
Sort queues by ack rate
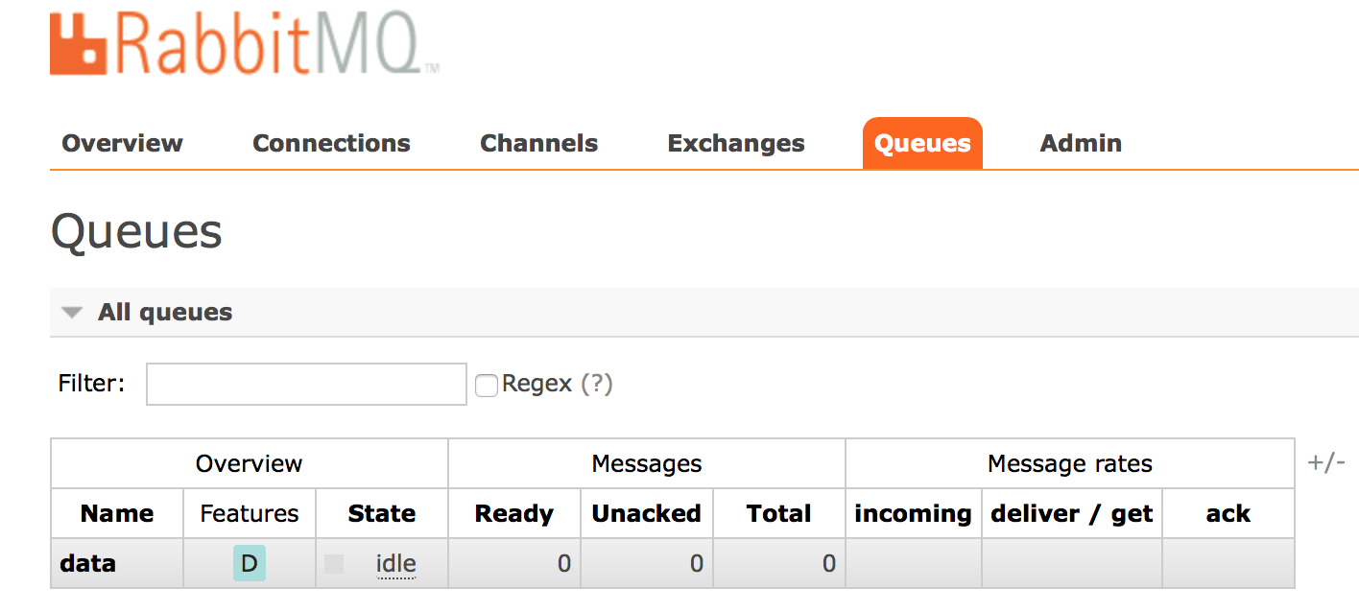[x=1228, y=514]
